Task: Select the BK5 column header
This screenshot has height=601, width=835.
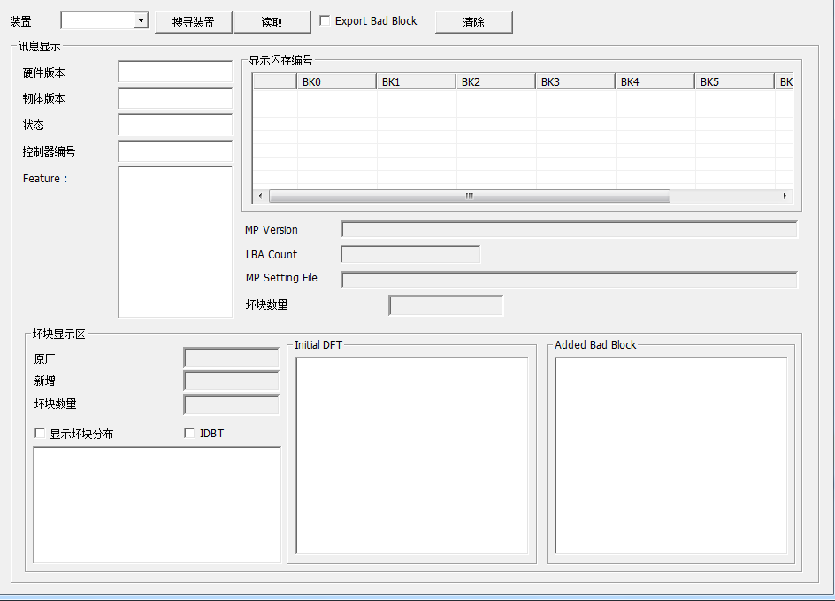Action: tap(734, 81)
